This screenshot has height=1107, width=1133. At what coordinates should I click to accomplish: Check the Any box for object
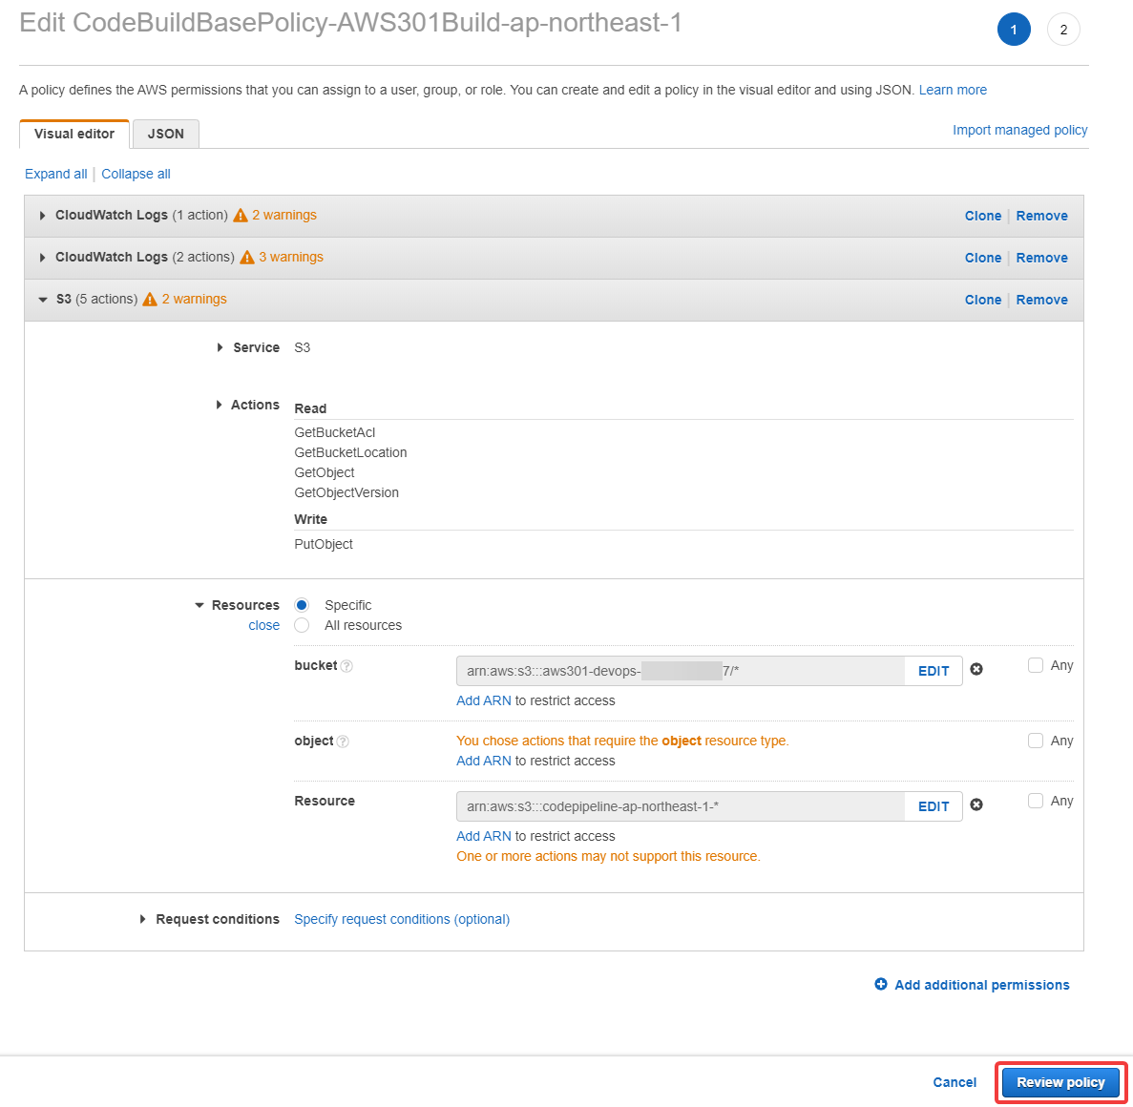coord(1036,741)
